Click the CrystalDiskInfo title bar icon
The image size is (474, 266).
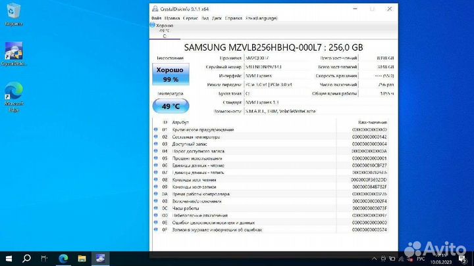pos(155,9)
